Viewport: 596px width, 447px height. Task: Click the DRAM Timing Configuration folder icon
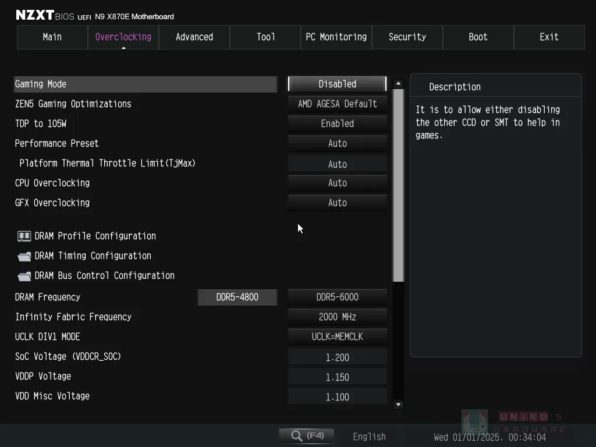pyautogui.click(x=24, y=257)
